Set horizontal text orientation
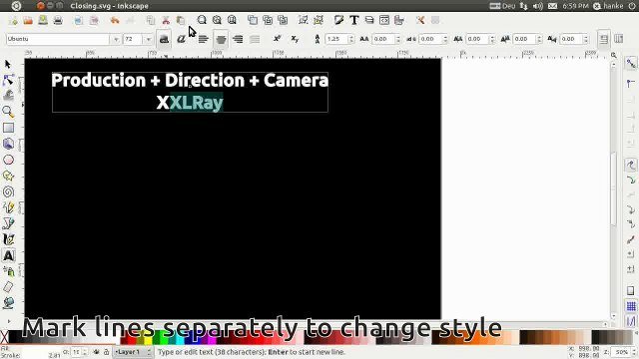This screenshot has height=359, width=639. click(x=603, y=39)
